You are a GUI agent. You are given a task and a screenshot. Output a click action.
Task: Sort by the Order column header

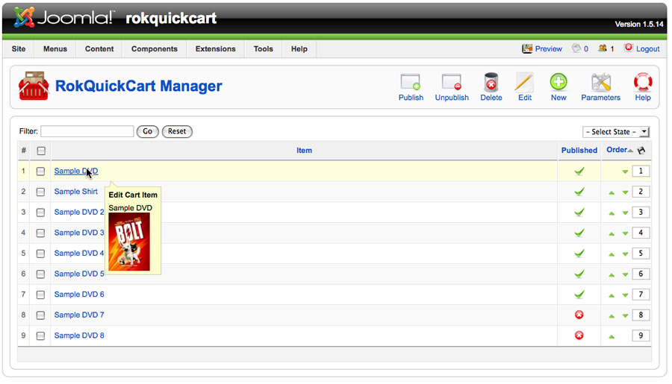pos(617,150)
